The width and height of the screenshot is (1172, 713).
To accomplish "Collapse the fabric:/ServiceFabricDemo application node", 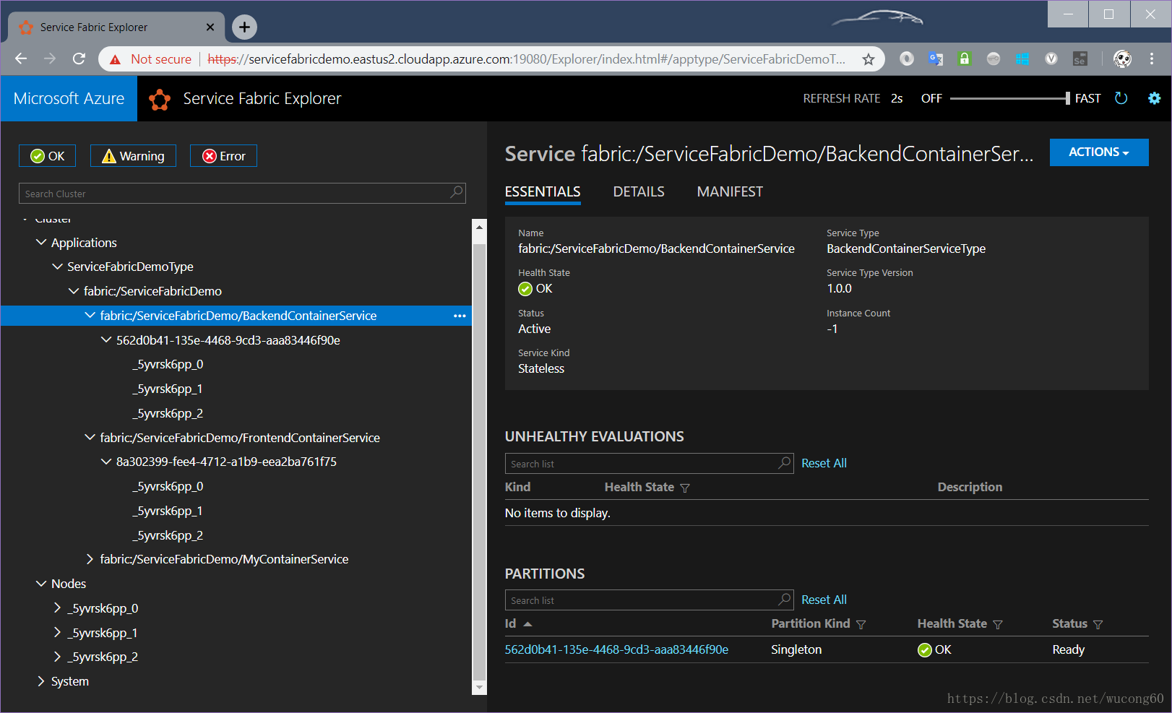I will tap(74, 291).
